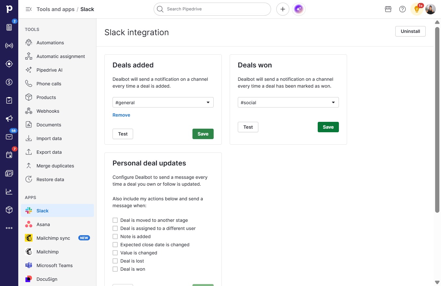
Task: Open the user profile avatar
Action: [x=431, y=9]
